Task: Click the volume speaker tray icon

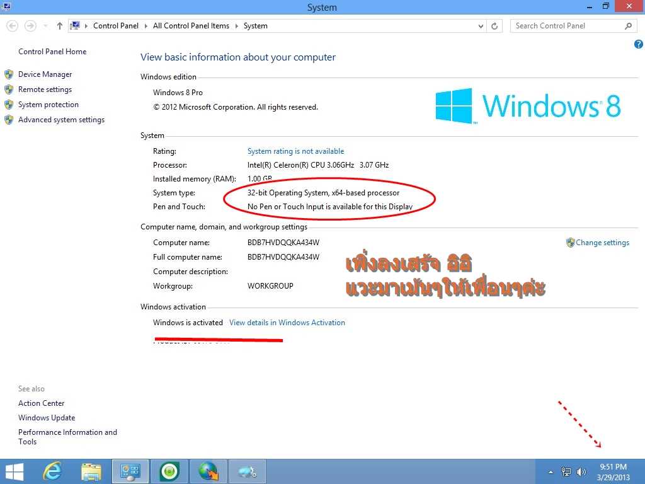Action: (x=581, y=472)
